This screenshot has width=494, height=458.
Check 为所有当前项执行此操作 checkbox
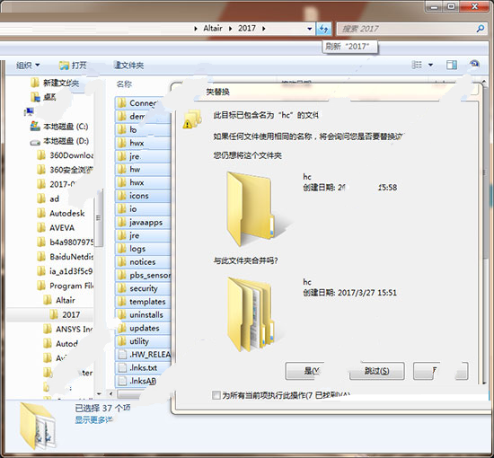pyautogui.click(x=216, y=395)
